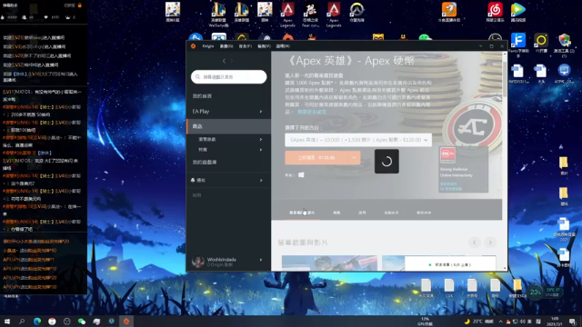Image resolution: width=582 pixels, height=327 pixels.
Task: Click the 23% performance widget circle
Action: click(536, 292)
